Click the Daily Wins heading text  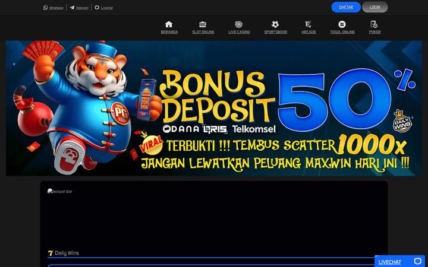point(67,253)
